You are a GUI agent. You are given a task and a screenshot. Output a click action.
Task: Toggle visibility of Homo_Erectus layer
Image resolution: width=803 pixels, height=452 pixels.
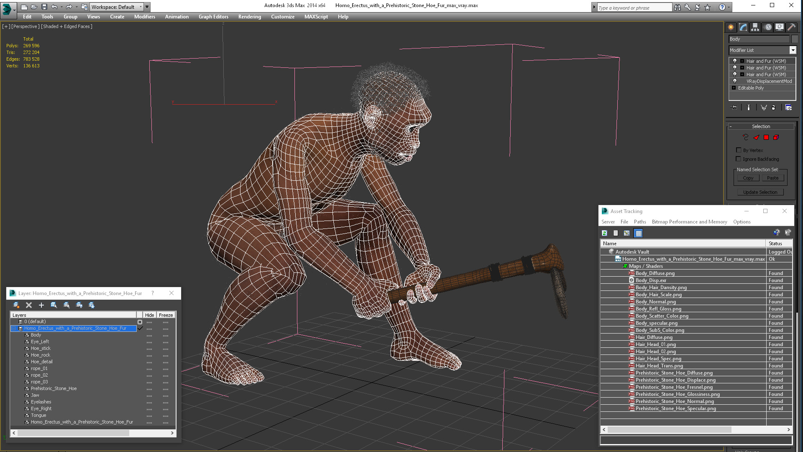point(149,329)
